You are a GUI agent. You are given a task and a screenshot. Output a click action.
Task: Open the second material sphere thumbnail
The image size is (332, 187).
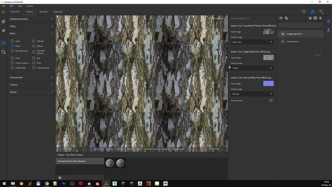120,163
